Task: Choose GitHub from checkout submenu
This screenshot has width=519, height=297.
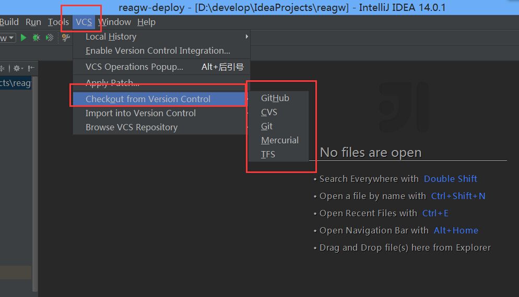Action: point(275,98)
